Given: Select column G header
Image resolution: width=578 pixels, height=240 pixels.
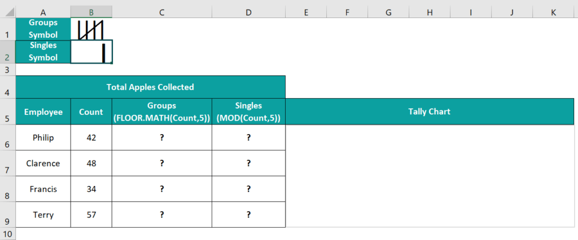Looking at the screenshot, I should (x=388, y=12).
